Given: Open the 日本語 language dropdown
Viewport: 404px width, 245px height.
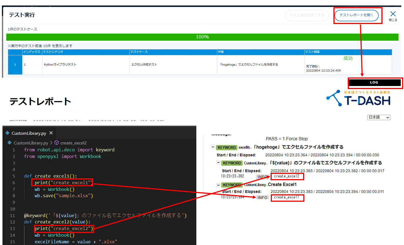Looking at the screenshot, I should pyautogui.click(x=379, y=117).
